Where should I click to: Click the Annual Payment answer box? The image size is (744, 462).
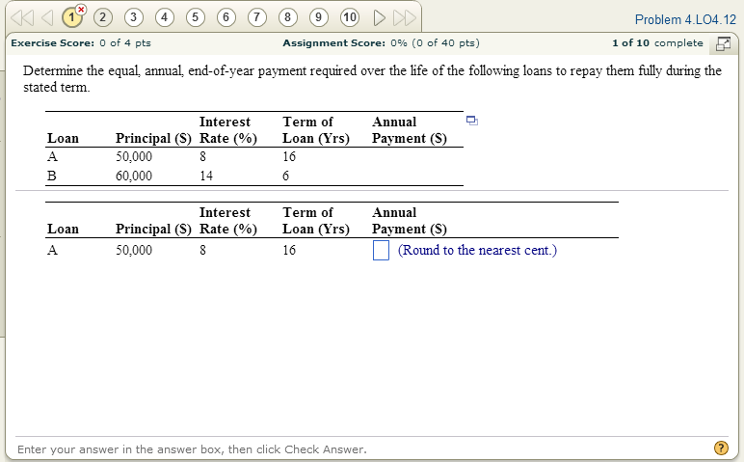[381, 250]
